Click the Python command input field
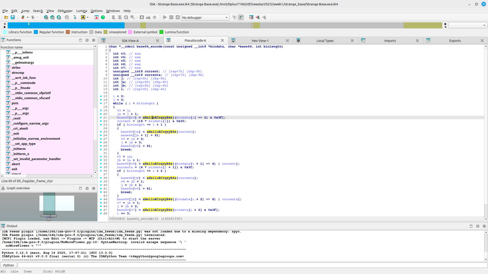Image resolution: width=488 pixels, height=274 pixels. click(252, 265)
